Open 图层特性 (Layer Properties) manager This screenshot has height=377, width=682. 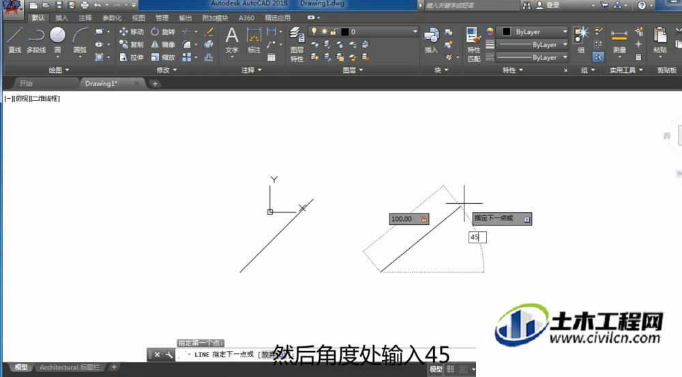point(297,44)
